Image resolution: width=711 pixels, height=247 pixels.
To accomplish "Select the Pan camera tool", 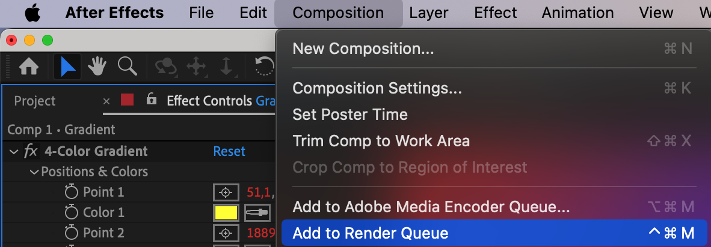I will [196, 67].
